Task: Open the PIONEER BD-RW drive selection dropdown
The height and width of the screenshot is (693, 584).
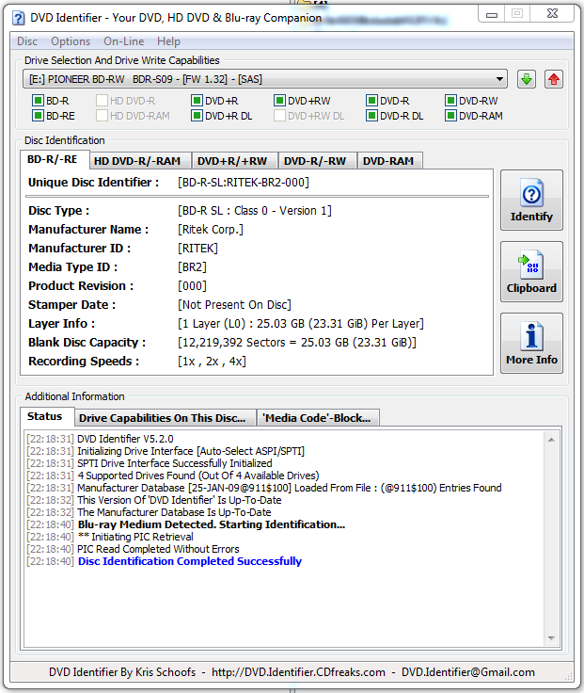Action: pyautogui.click(x=265, y=79)
